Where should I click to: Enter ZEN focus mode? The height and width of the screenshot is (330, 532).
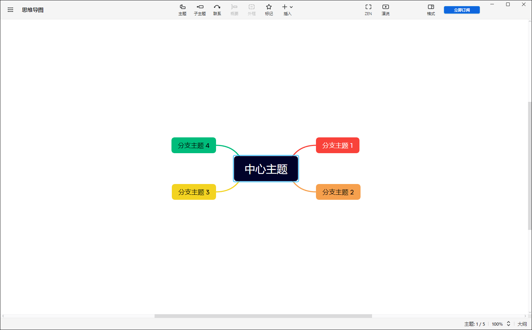pos(368,9)
